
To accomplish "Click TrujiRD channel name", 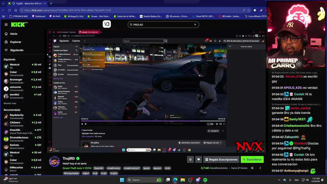I will [x=69, y=158].
